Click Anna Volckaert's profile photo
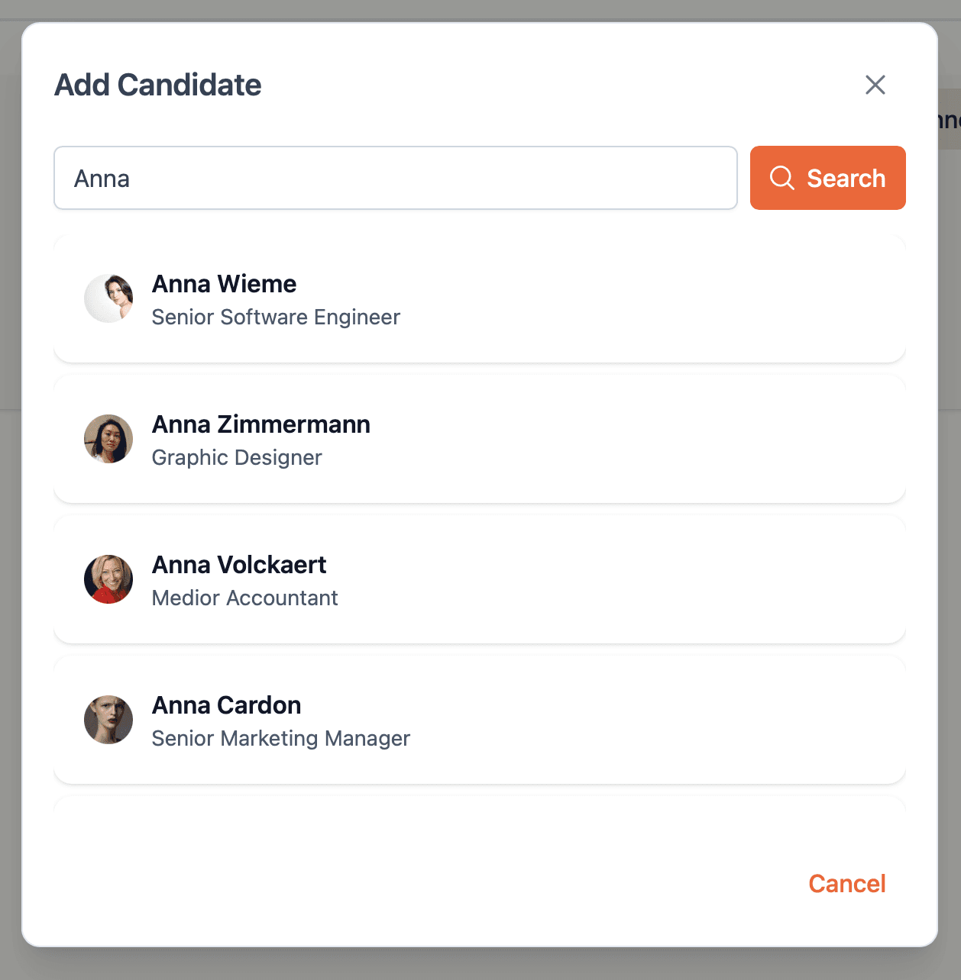Screen dimensions: 961x980 [x=108, y=579]
